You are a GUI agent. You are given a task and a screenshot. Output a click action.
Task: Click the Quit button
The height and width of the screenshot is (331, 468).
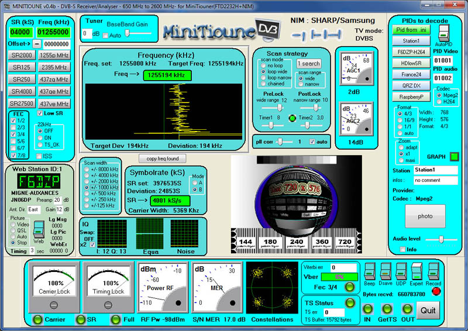point(428,311)
